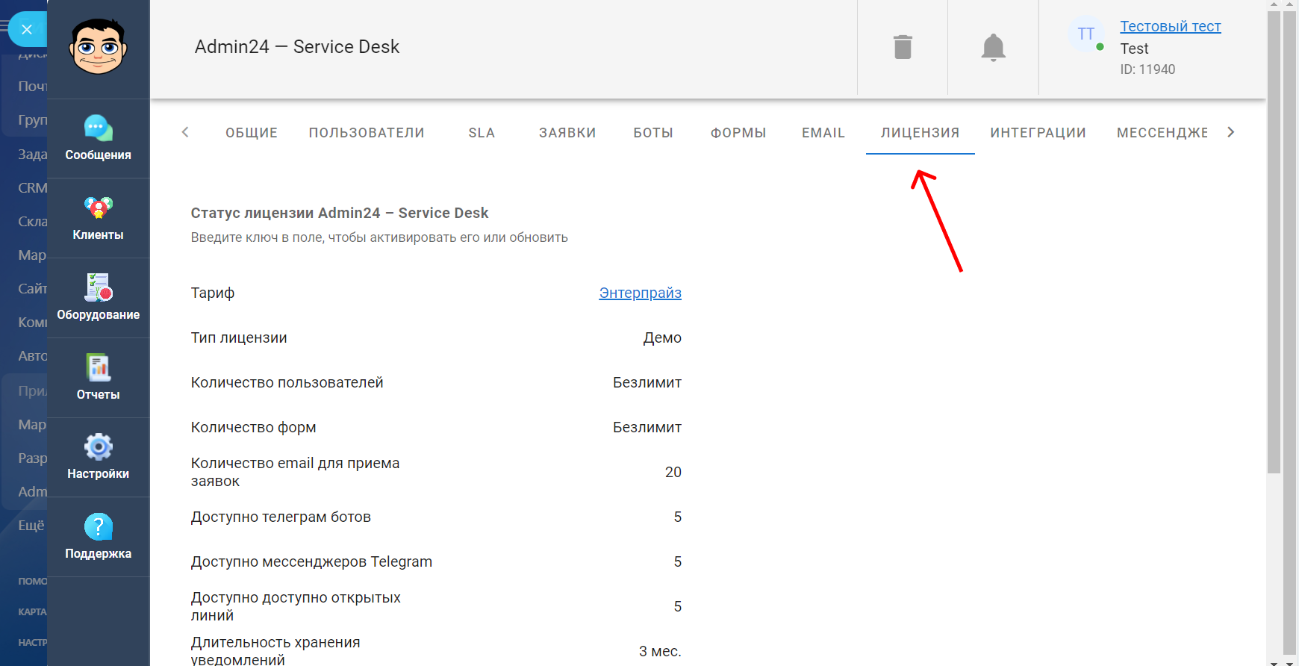Click the ID: 11940 text
This screenshot has height=666, width=1299.
tap(1147, 69)
